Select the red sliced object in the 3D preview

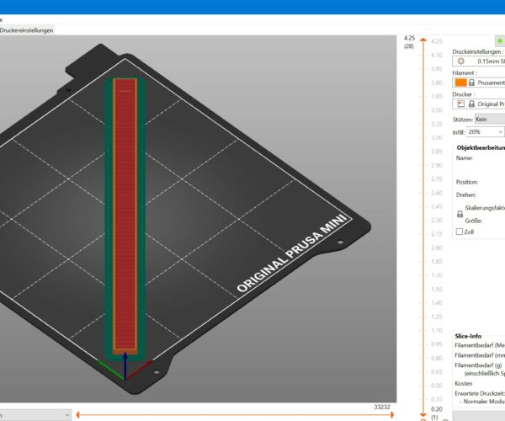point(125,214)
